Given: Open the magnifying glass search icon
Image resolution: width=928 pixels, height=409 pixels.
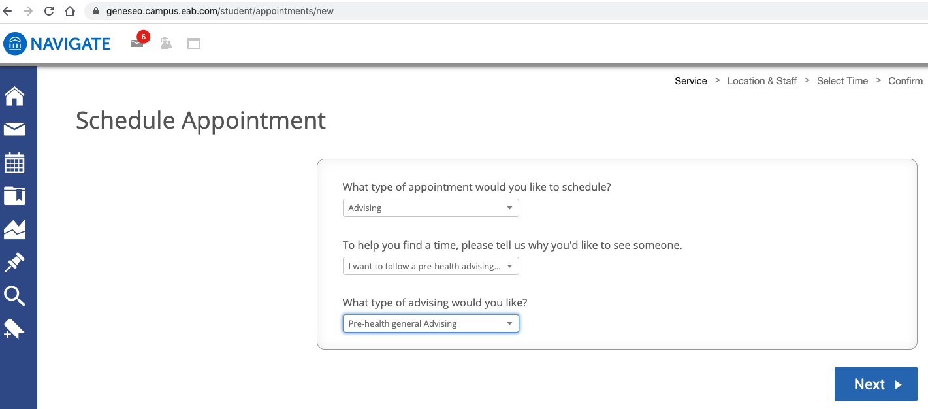Looking at the screenshot, I should 14,295.
